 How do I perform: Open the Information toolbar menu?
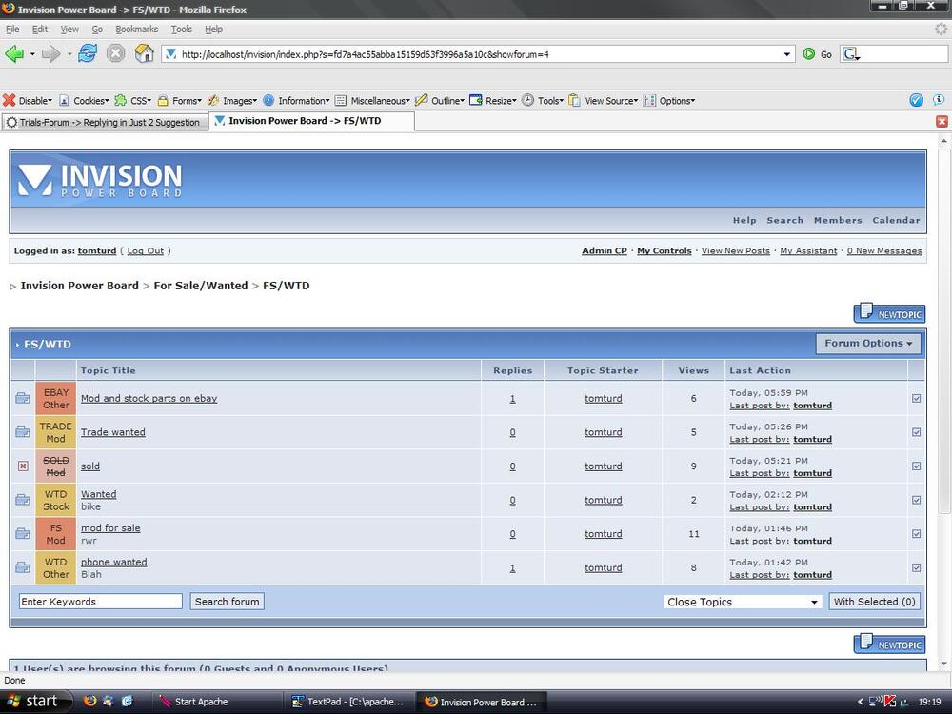[296, 101]
